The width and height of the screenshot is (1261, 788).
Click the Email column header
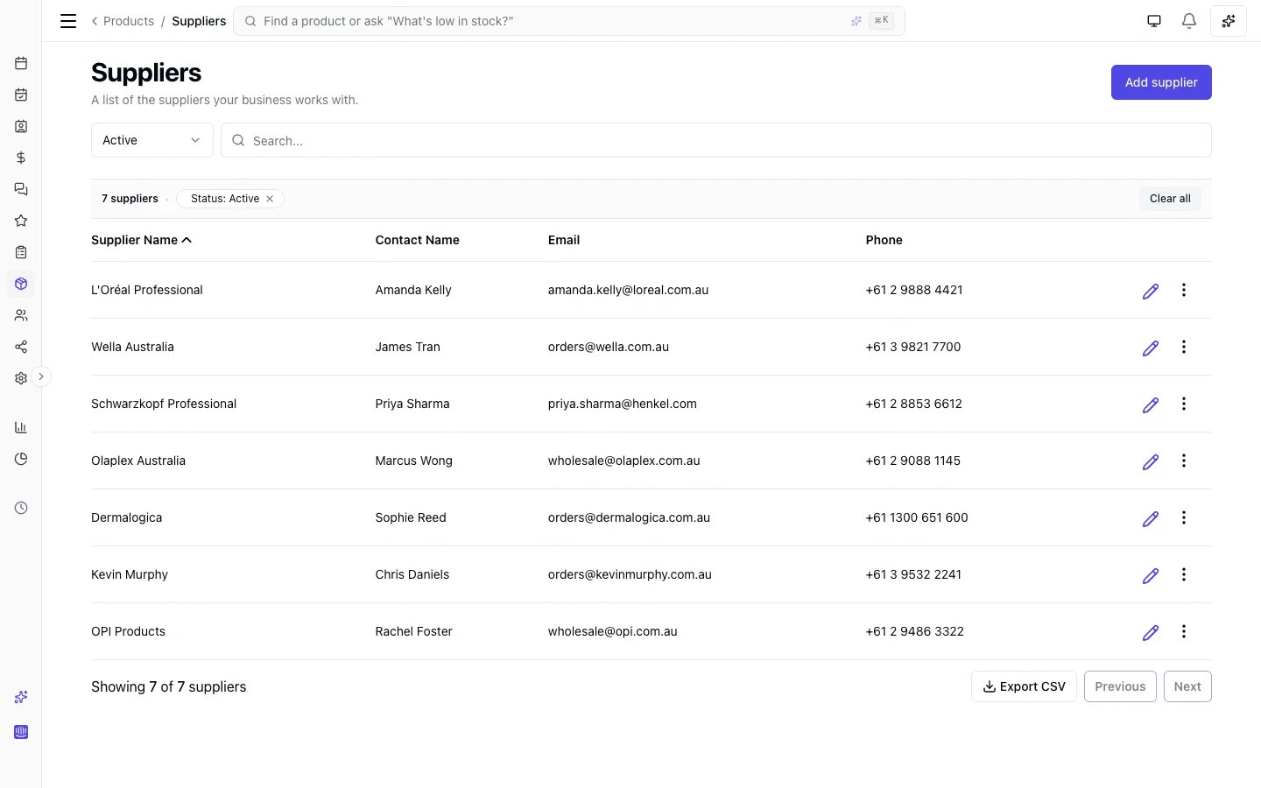tap(564, 240)
